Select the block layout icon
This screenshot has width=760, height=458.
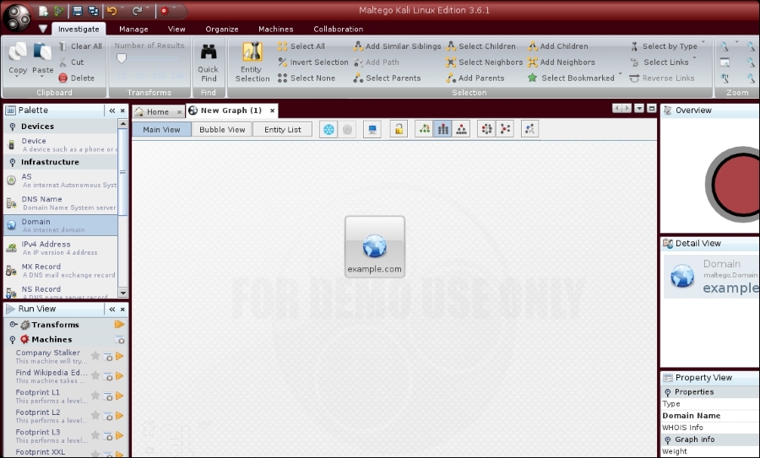pyautogui.click(x=425, y=129)
